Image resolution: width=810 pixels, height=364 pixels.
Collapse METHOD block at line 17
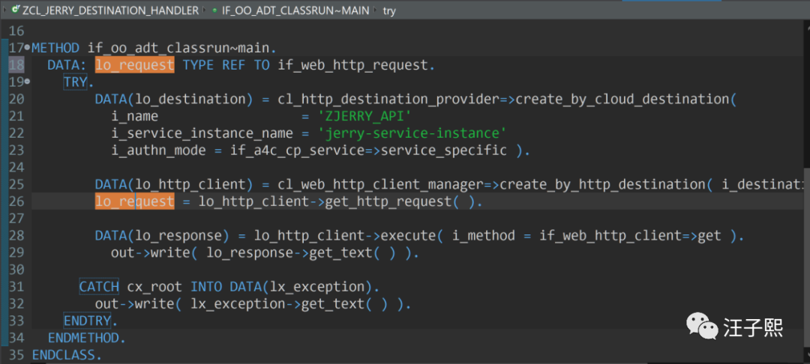pyautogui.click(x=28, y=47)
